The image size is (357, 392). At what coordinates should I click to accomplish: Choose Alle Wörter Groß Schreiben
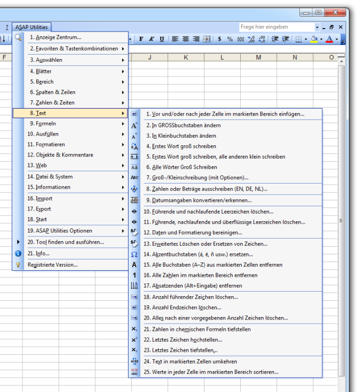pos(225,167)
